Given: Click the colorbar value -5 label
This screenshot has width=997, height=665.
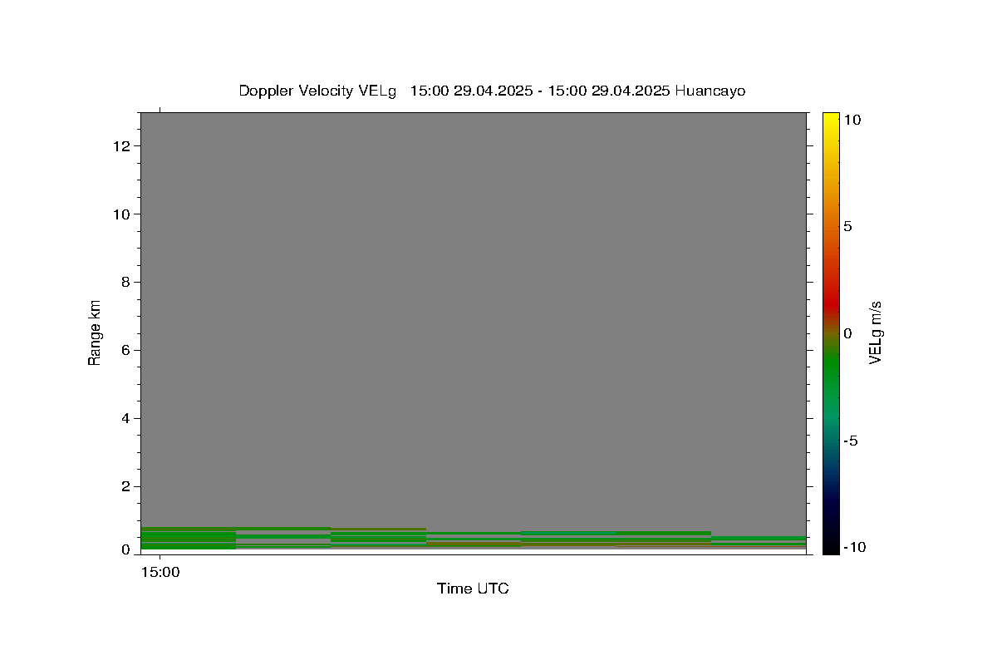Looking at the screenshot, I should 850,441.
